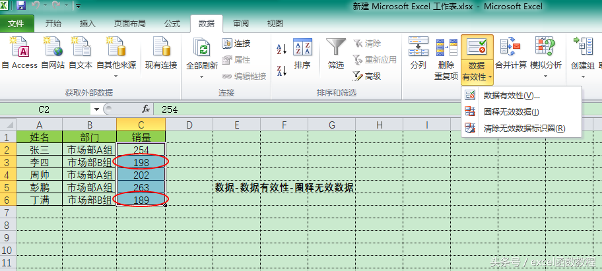602x271 pixels.
Task: Click the 全部刷新 refresh all icon
Action: [x=202, y=49]
